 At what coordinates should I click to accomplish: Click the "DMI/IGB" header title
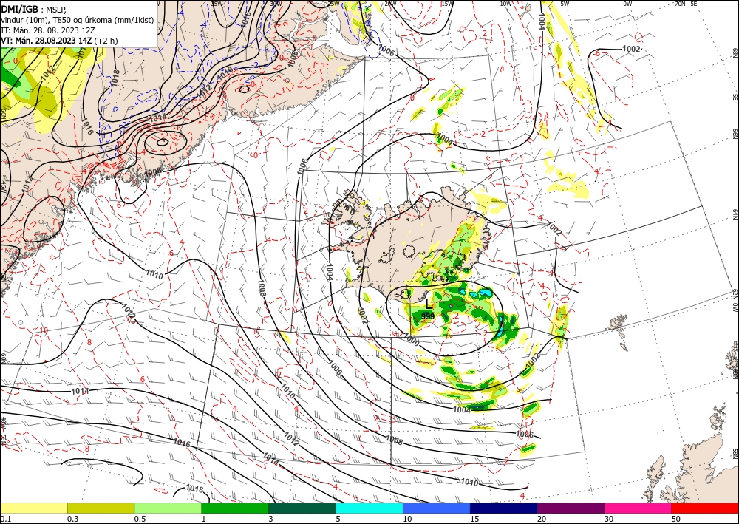point(19,8)
